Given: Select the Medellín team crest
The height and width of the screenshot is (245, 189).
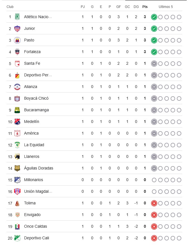Looking at the screenshot, I should click(17, 122).
